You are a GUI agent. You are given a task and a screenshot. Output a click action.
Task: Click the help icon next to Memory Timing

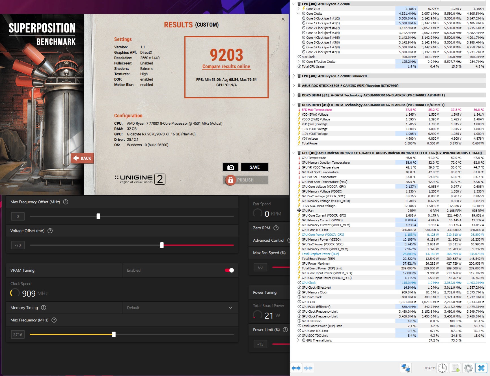(44, 308)
